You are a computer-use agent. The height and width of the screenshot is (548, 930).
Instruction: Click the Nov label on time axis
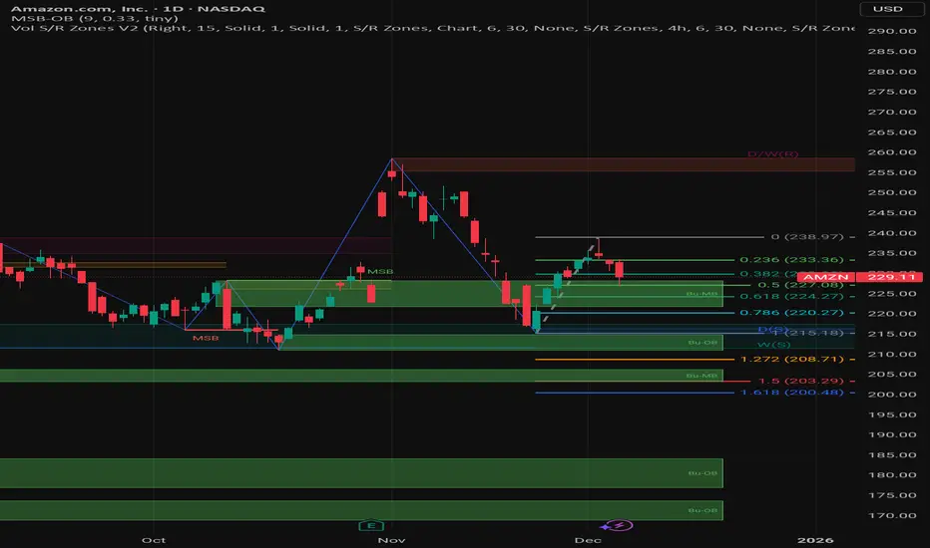click(x=391, y=540)
